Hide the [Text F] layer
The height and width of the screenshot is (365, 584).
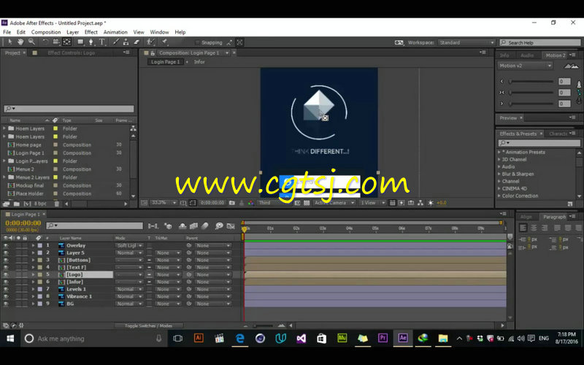(x=6, y=267)
